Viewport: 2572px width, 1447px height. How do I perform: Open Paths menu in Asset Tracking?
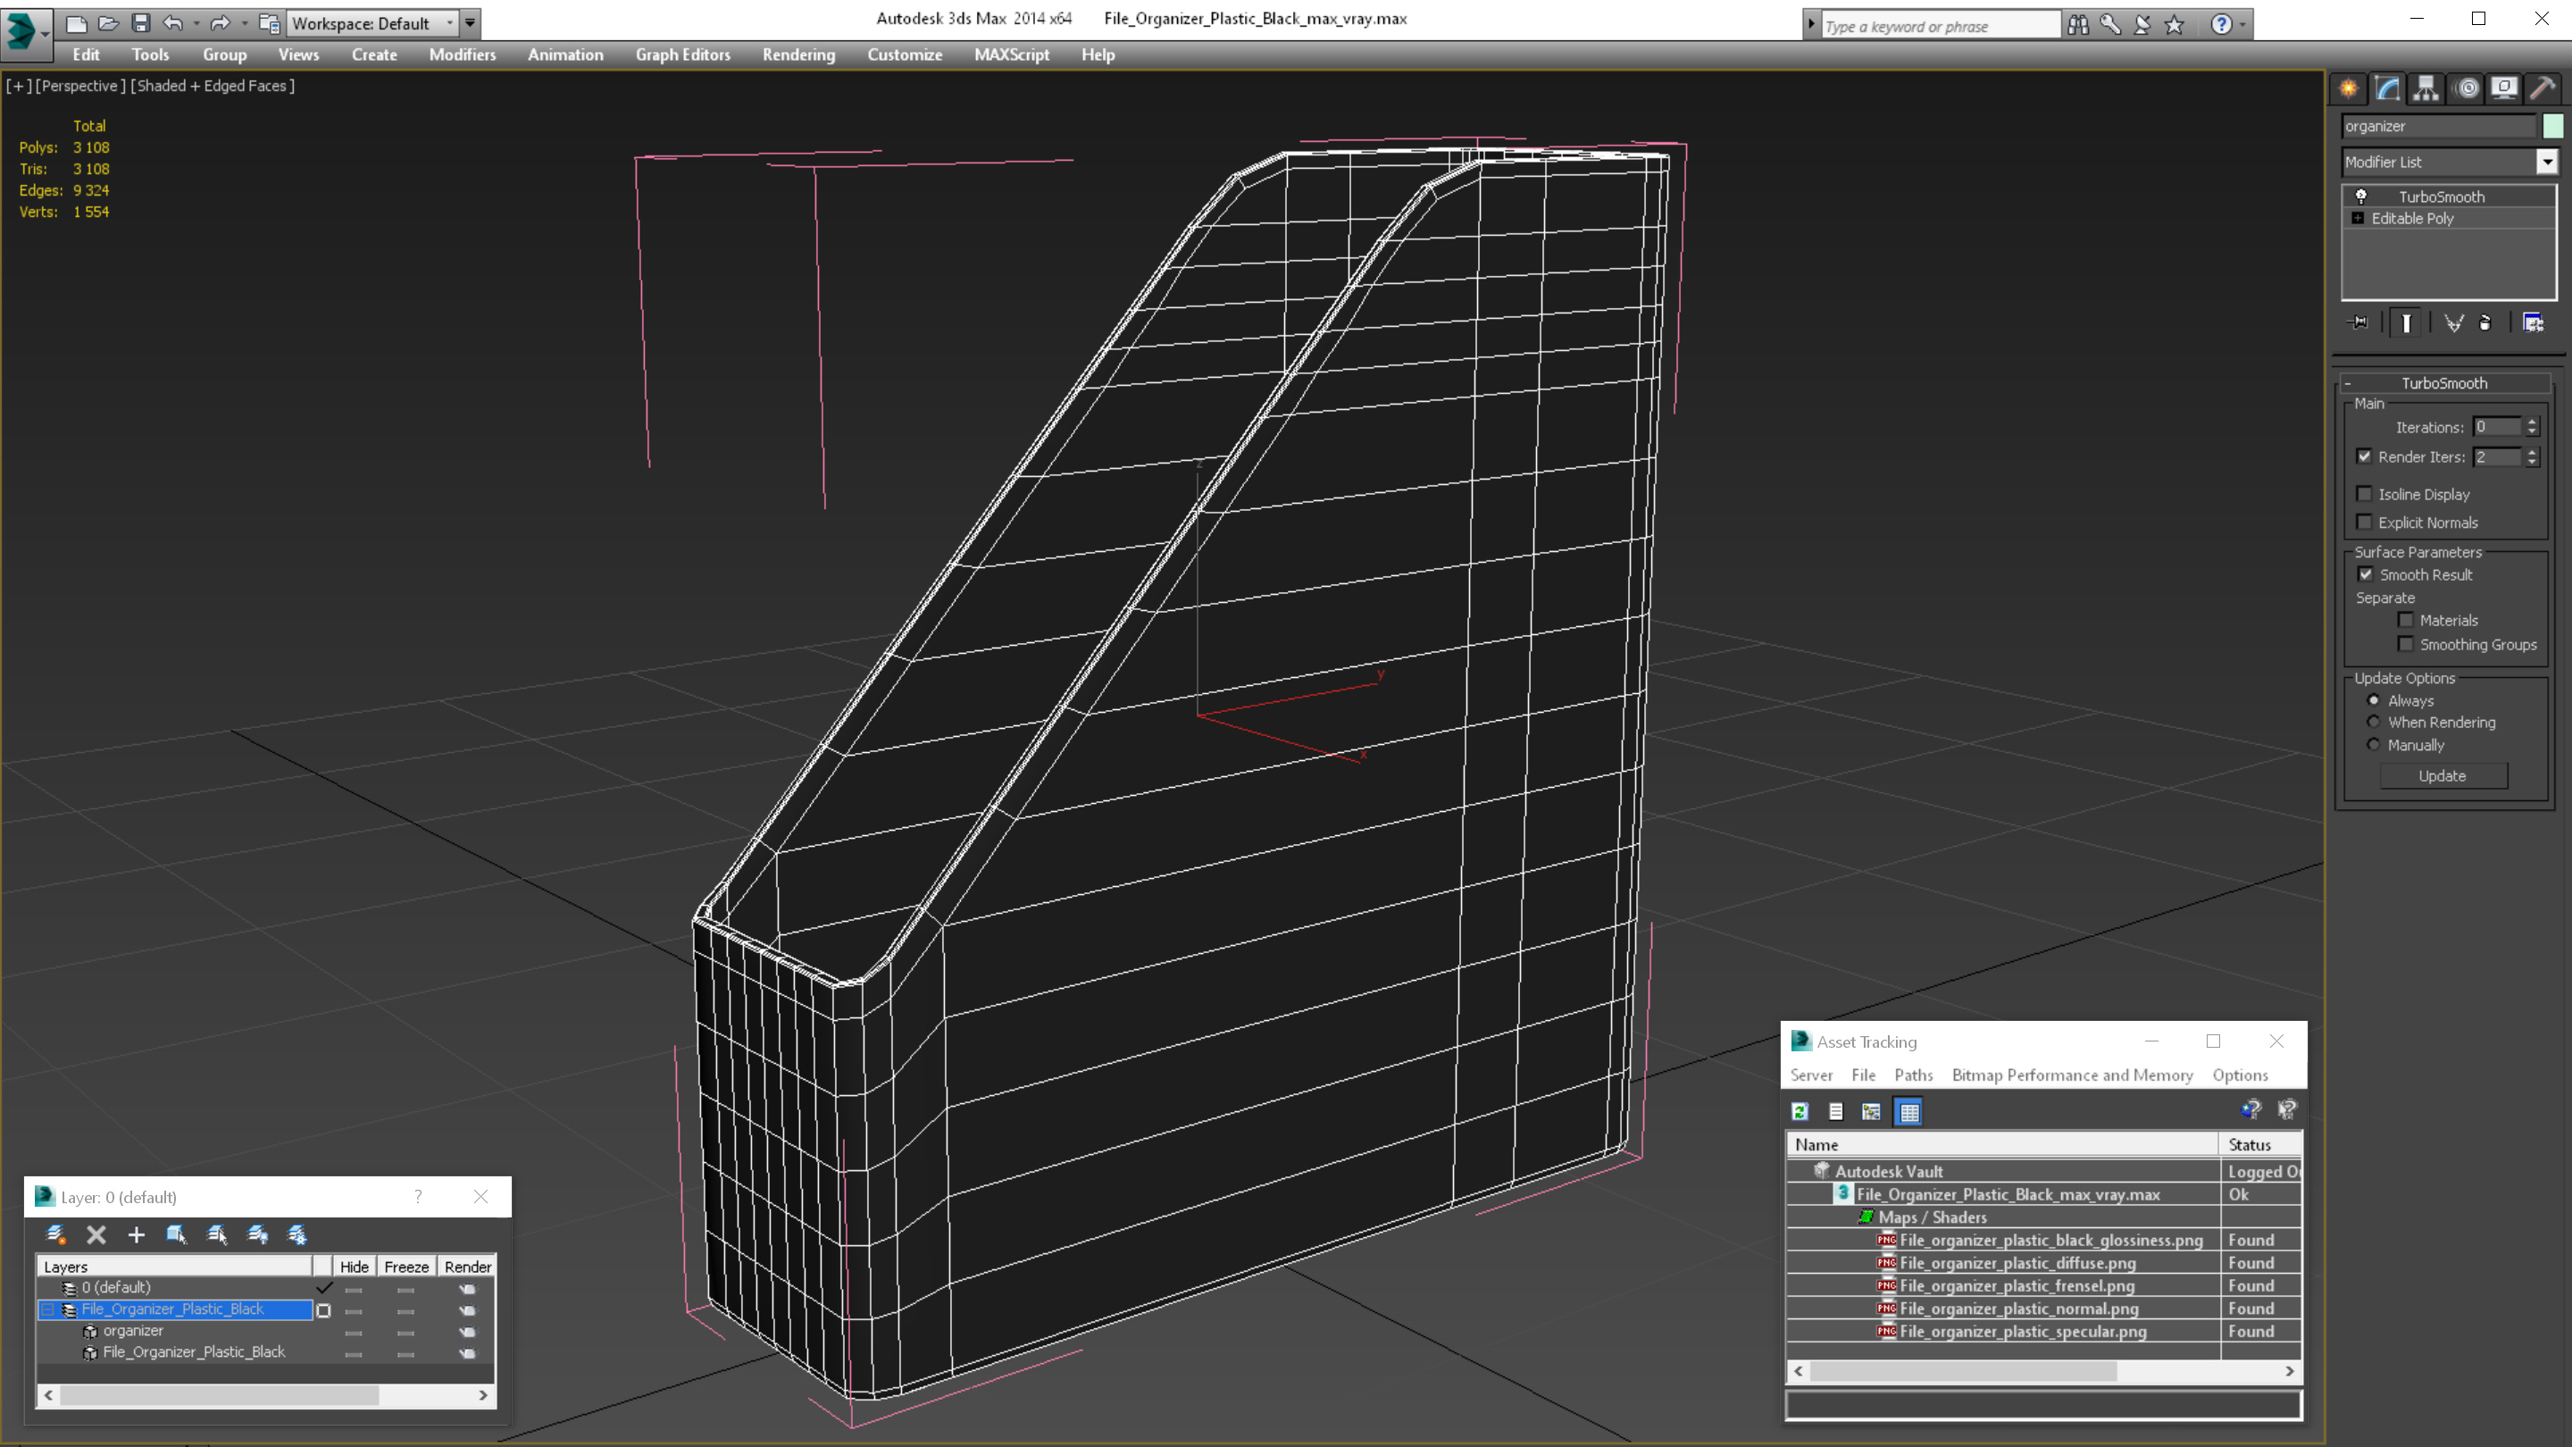point(1913,1075)
